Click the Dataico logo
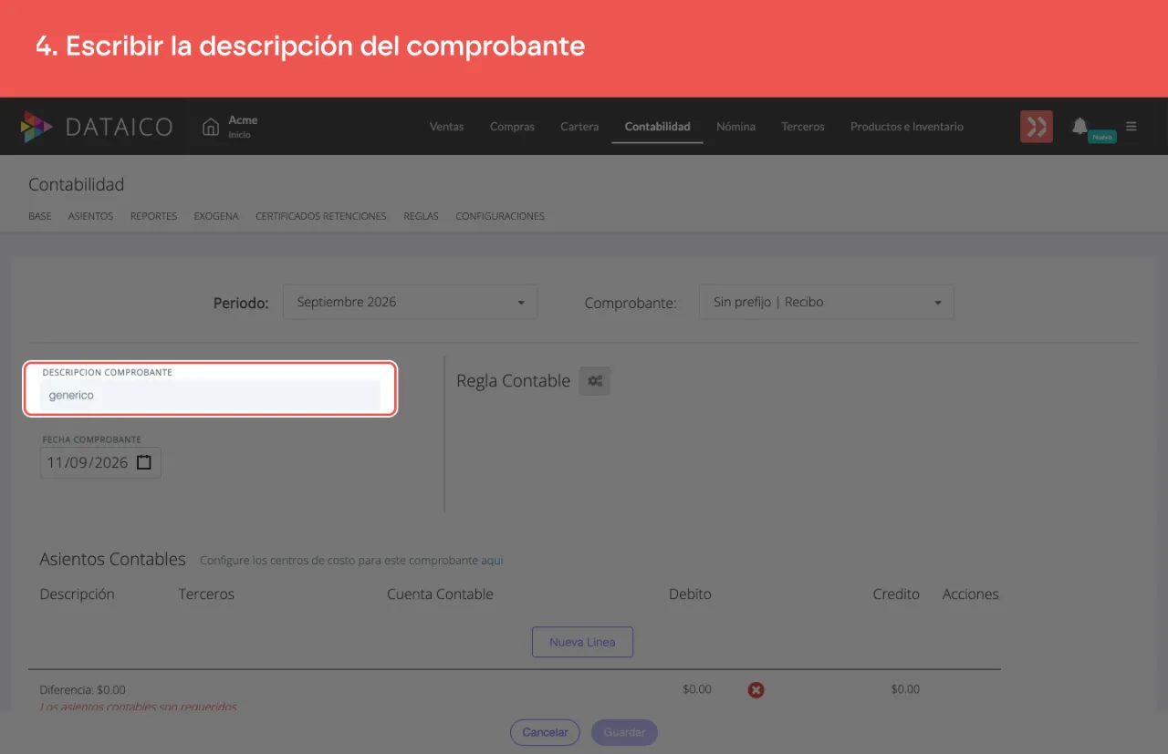 tap(97, 127)
